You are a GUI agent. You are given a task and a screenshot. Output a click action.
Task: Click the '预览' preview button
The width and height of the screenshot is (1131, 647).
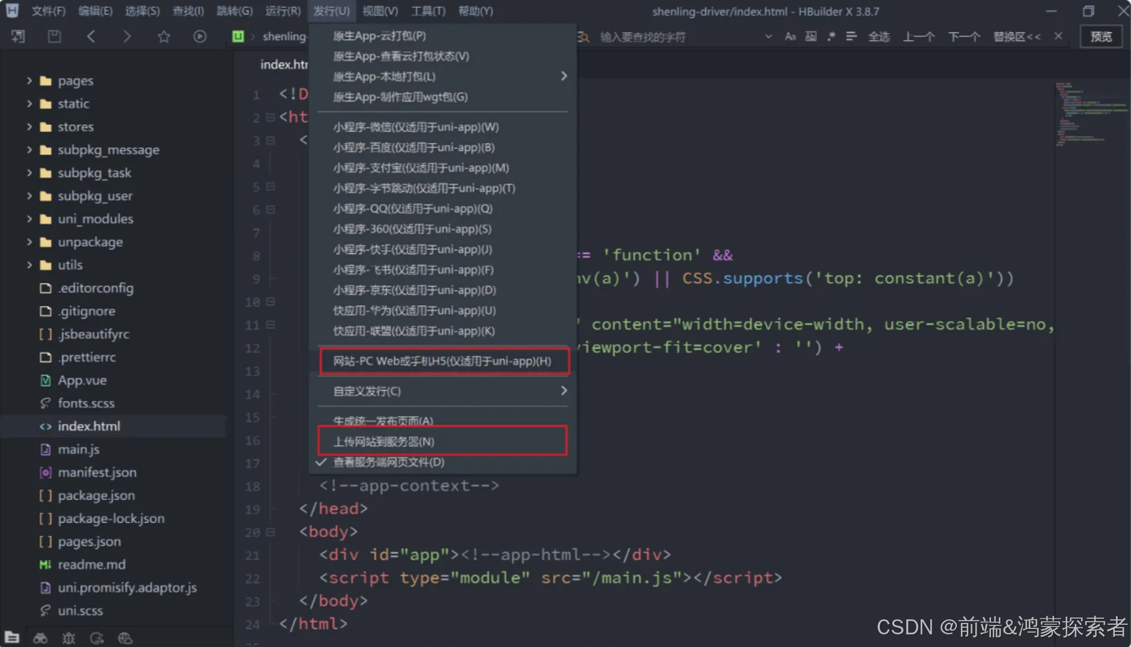click(x=1101, y=37)
